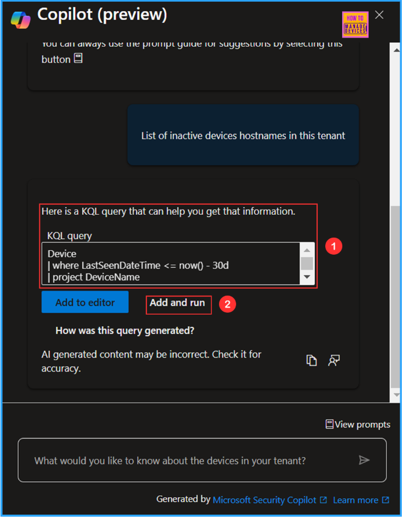The width and height of the screenshot is (402, 517).
Task: Click the Copilot logo icon
Action: pyautogui.click(x=21, y=20)
